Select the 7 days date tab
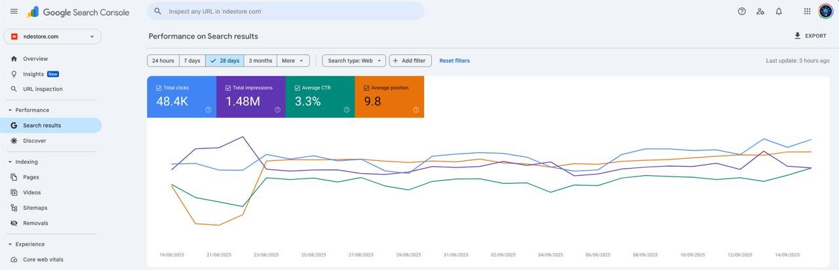This screenshot has width=839, height=270. (x=192, y=61)
